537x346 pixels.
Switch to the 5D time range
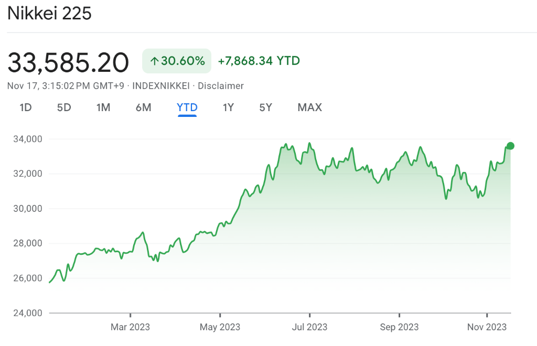(x=64, y=107)
